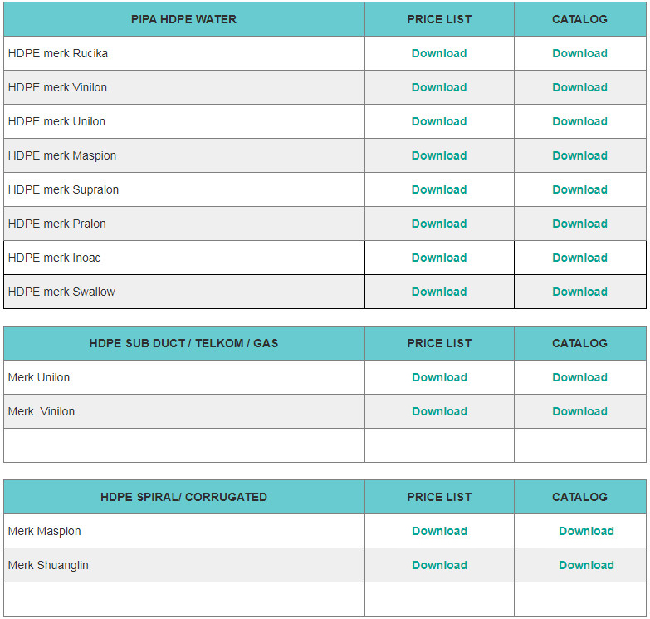
Task: Open the Merk Shuanglin price list download
Action: tap(439, 565)
